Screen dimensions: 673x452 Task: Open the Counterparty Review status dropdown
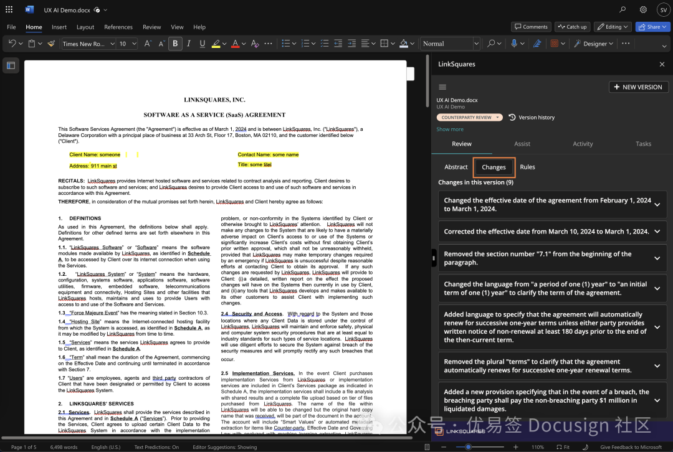tap(470, 117)
